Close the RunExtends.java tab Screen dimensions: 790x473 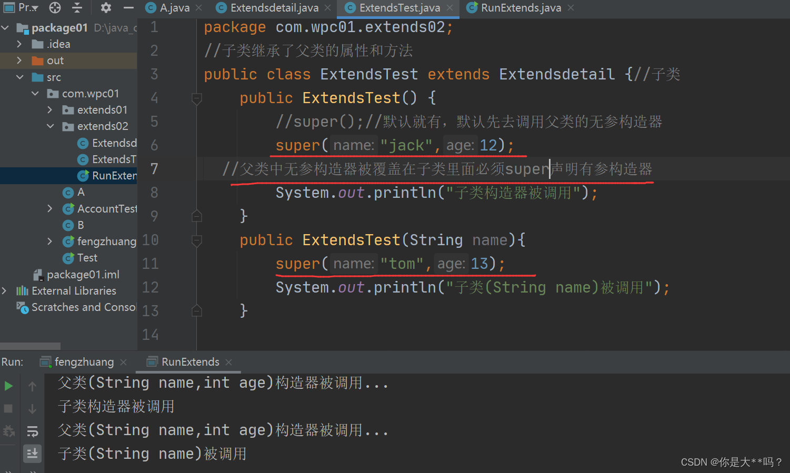(571, 8)
